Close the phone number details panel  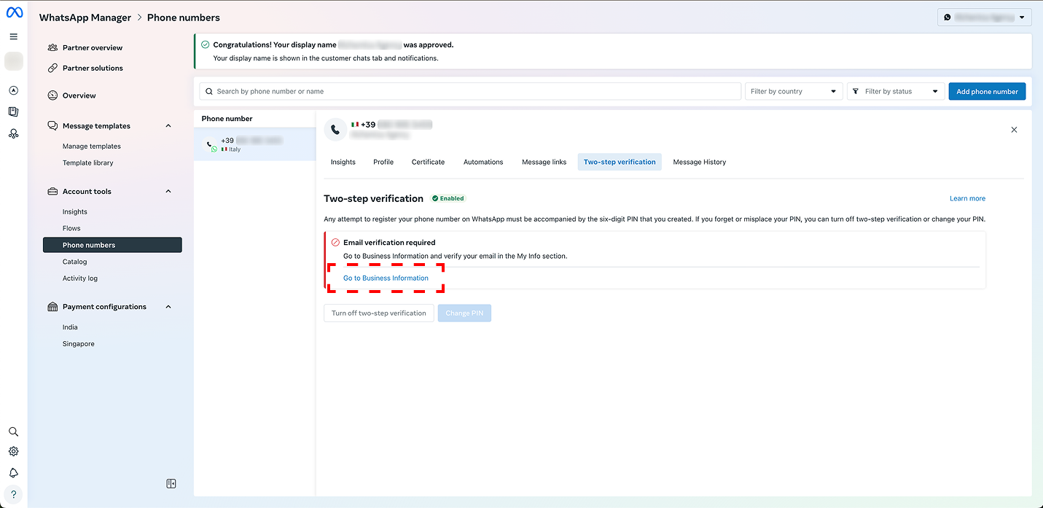coord(1014,130)
